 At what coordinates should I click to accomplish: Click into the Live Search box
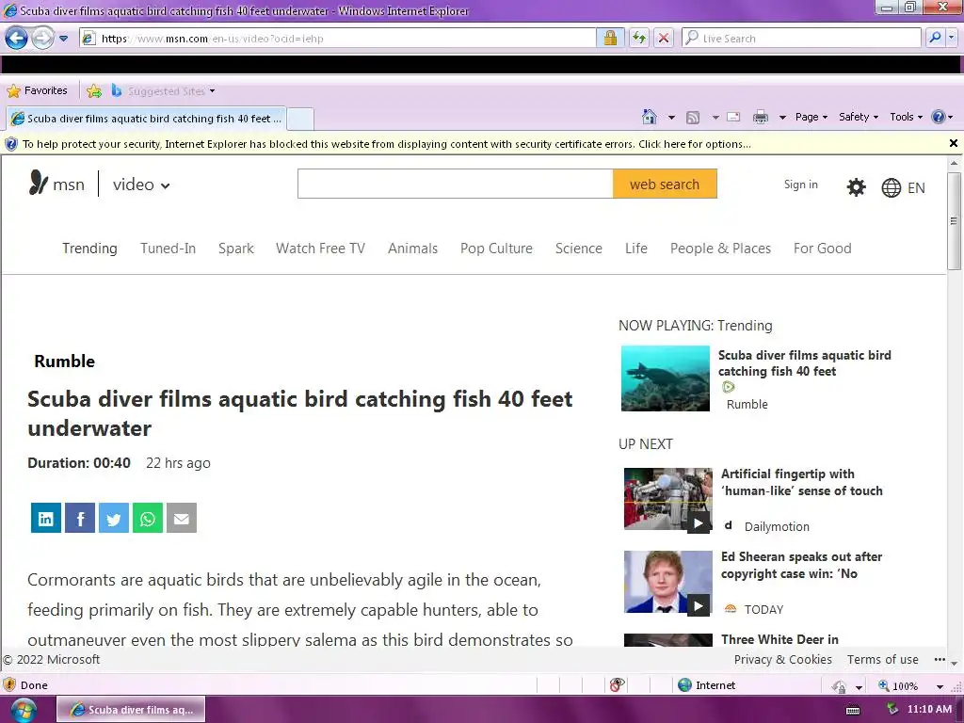(801, 38)
